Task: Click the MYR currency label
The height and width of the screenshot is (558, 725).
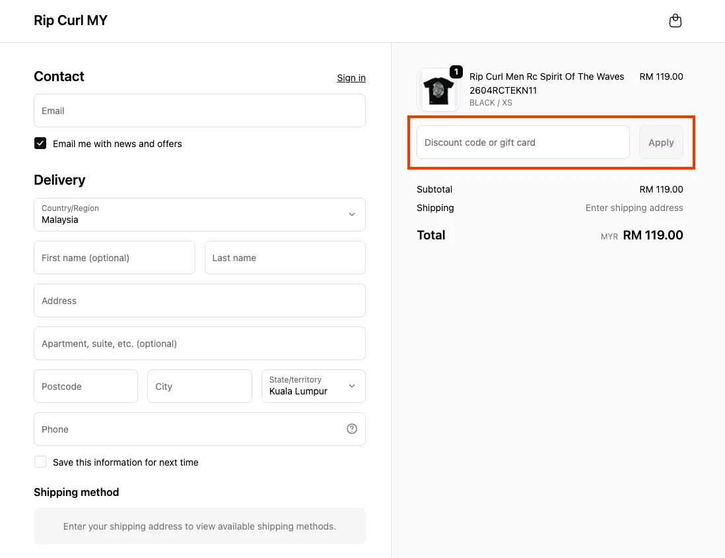Action: tap(609, 237)
